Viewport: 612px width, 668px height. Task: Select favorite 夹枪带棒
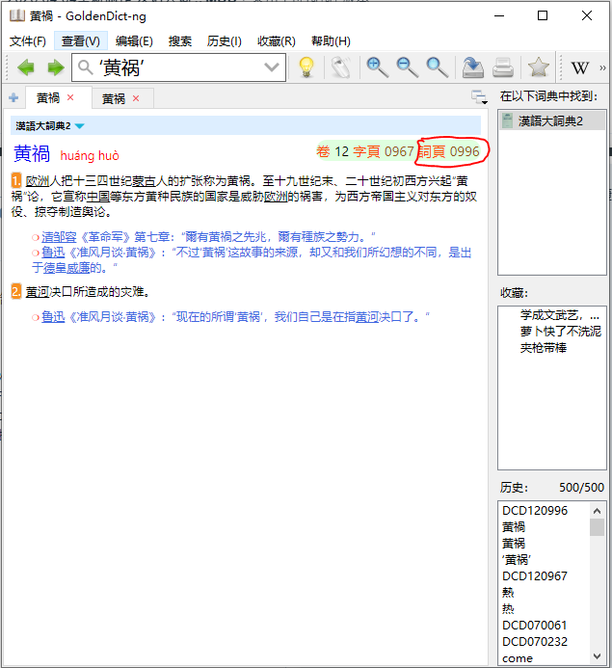tap(543, 348)
